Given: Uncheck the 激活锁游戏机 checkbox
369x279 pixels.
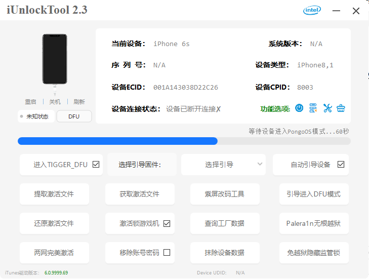Looking at the screenshot, I should tap(167, 223).
